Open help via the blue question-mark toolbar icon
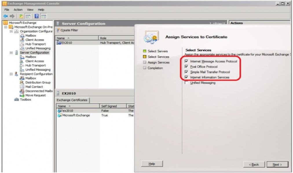Viewport: 293px width, 173px height. (36, 16)
